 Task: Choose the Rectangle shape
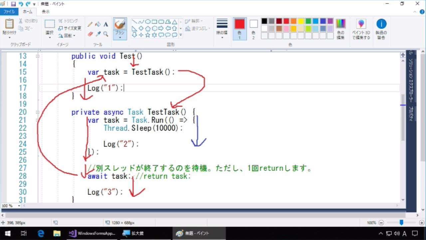pyautogui.click(x=154, y=22)
